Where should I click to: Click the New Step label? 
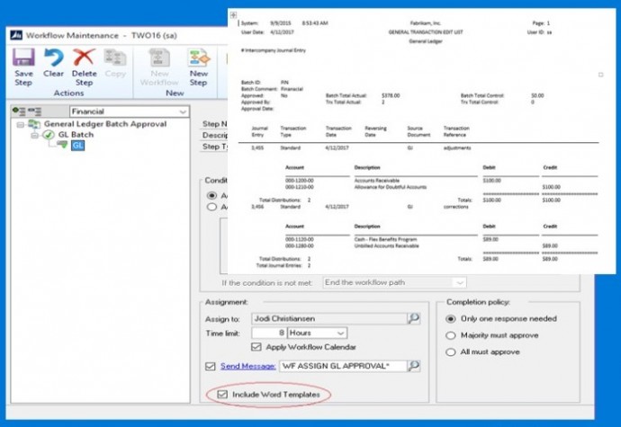198,78
